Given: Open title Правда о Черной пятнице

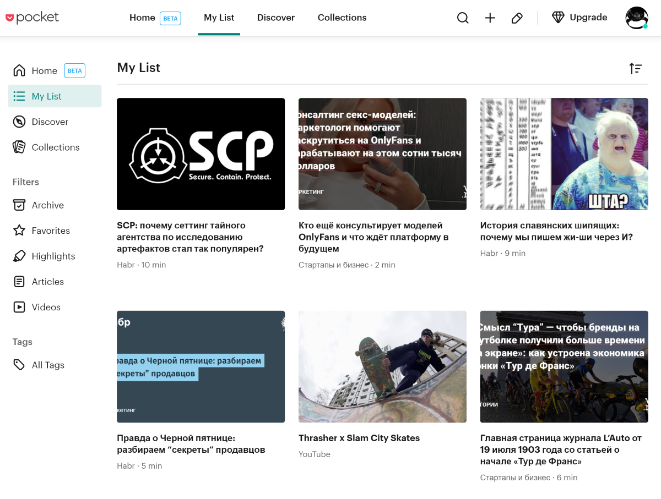Looking at the screenshot, I should tap(191, 444).
